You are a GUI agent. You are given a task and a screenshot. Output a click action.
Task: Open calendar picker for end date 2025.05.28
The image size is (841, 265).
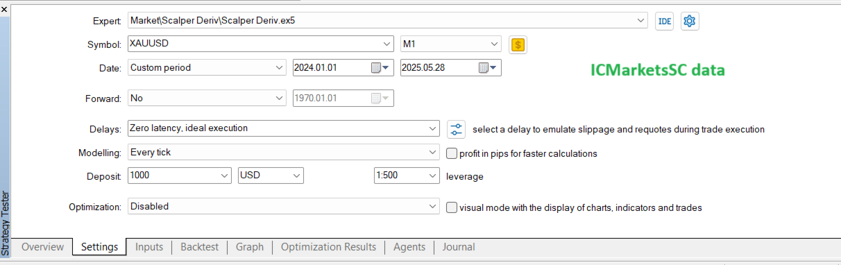click(x=489, y=68)
